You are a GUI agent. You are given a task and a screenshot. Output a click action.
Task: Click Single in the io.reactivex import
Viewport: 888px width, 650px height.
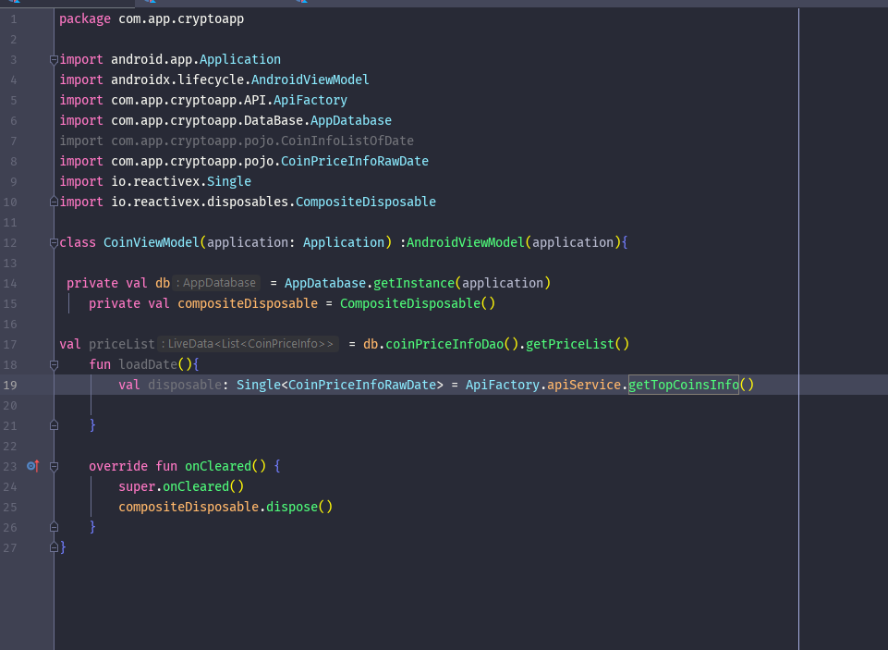(229, 181)
